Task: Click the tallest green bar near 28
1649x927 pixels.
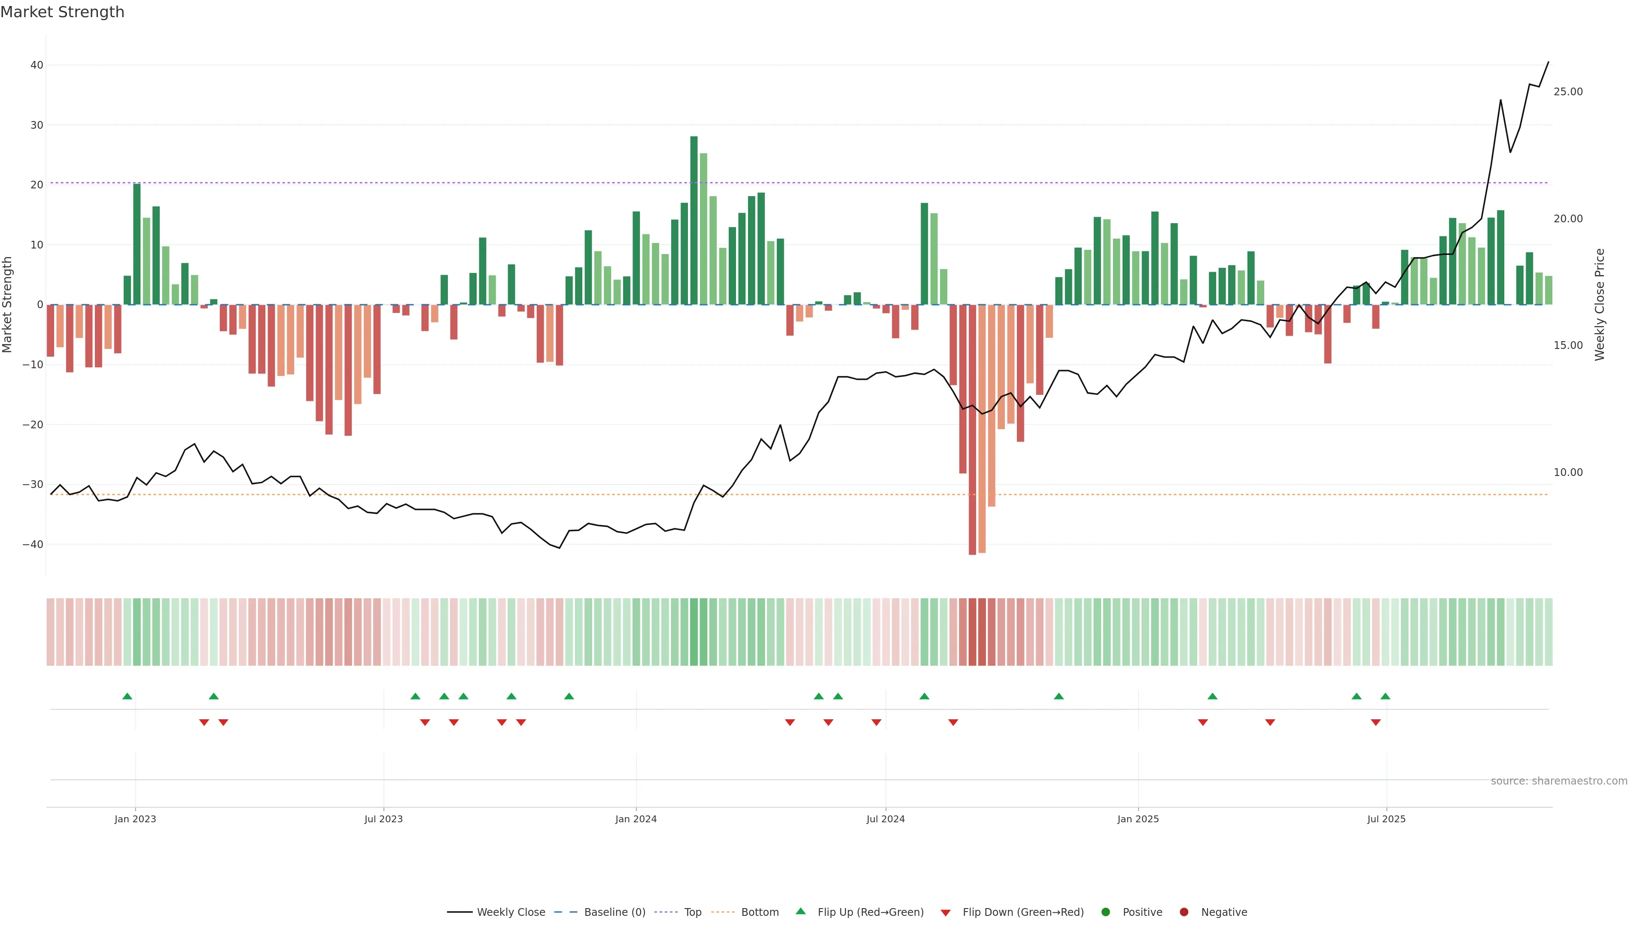Action: coord(694,218)
